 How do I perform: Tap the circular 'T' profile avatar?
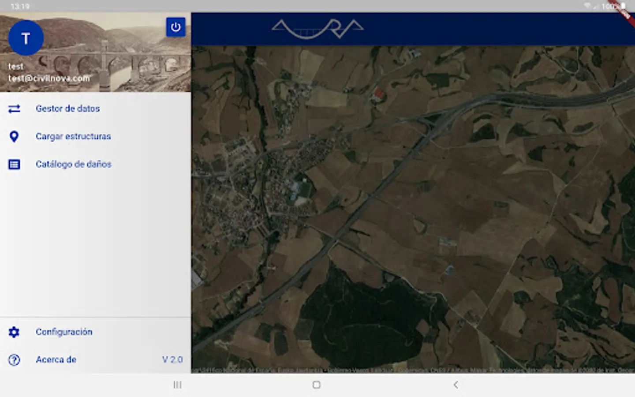click(26, 38)
